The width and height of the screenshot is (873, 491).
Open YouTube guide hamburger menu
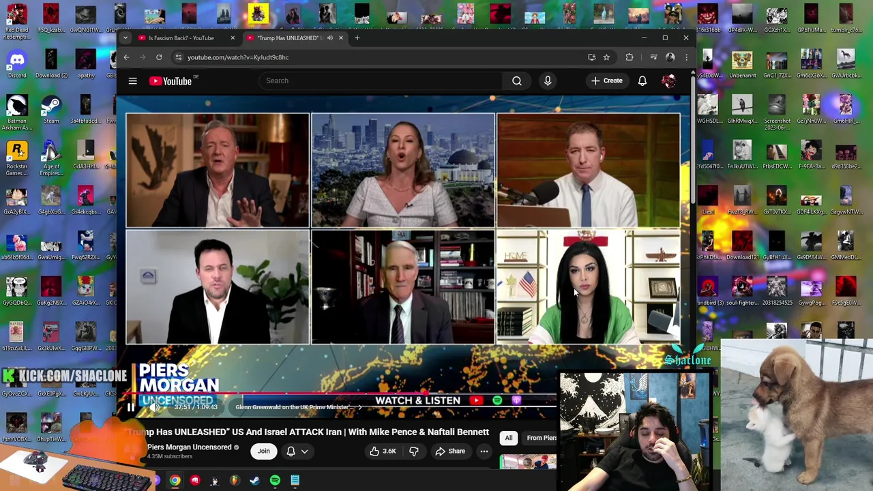click(133, 81)
